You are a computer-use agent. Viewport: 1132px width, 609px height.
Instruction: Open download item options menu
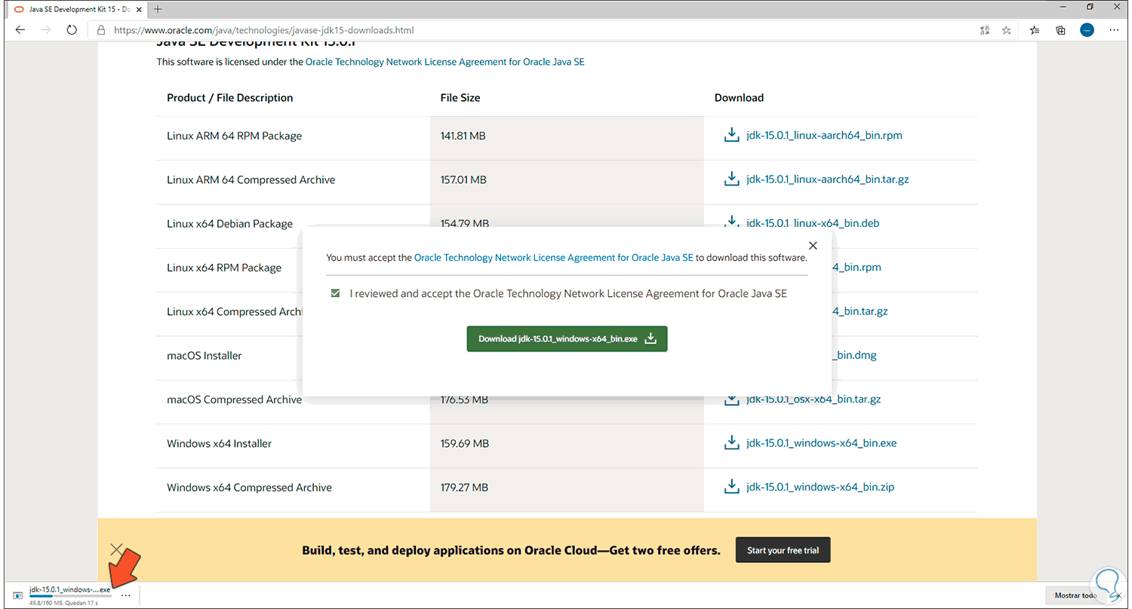(x=126, y=595)
